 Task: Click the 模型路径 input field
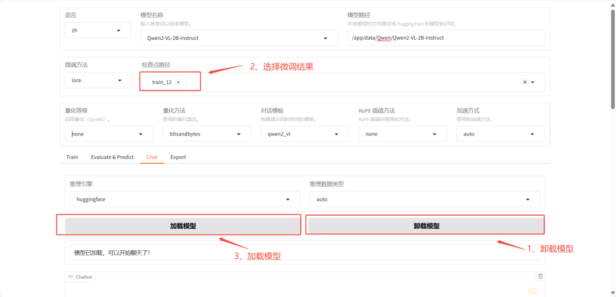[x=446, y=38]
